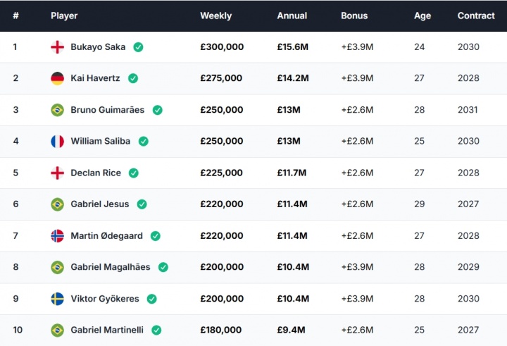The height and width of the screenshot is (346, 507).
Task: Click the Swedish flag next to Viktor Gyökeres
Action: (58, 299)
